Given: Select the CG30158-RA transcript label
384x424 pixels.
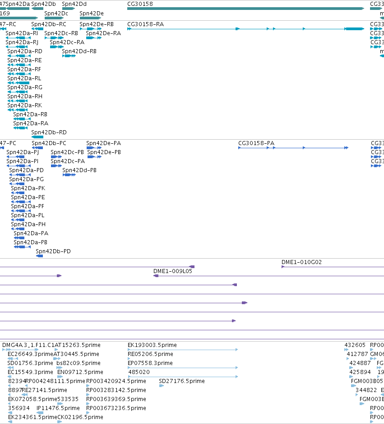Looking at the screenshot, I should (145, 24).
